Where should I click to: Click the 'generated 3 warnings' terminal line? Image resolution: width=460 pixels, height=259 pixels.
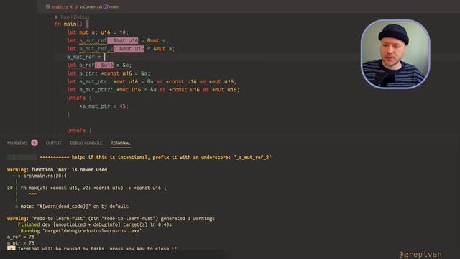click(111, 219)
